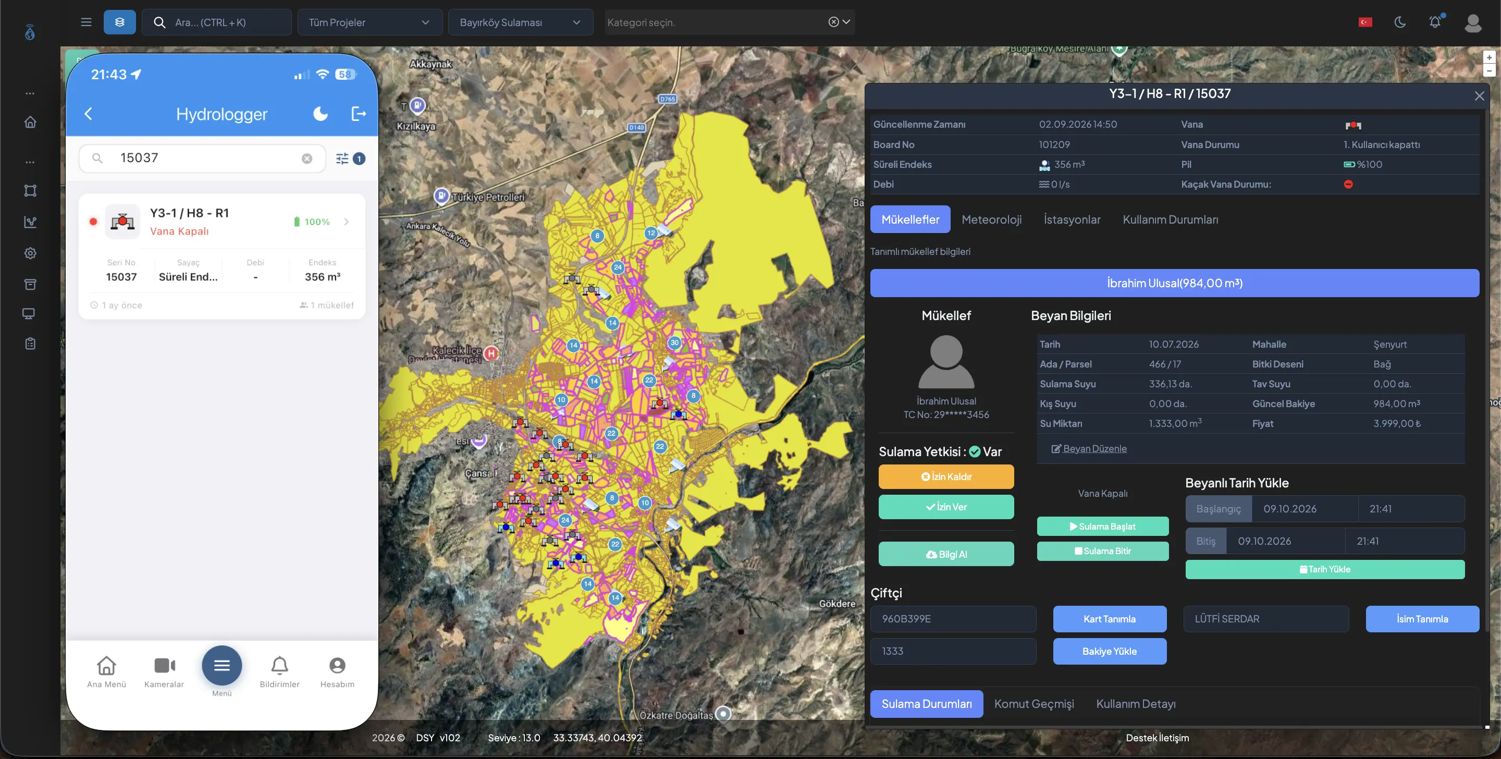This screenshot has width=1501, height=759.
Task: Log out from Hydrologger phone app
Action: tap(359, 114)
